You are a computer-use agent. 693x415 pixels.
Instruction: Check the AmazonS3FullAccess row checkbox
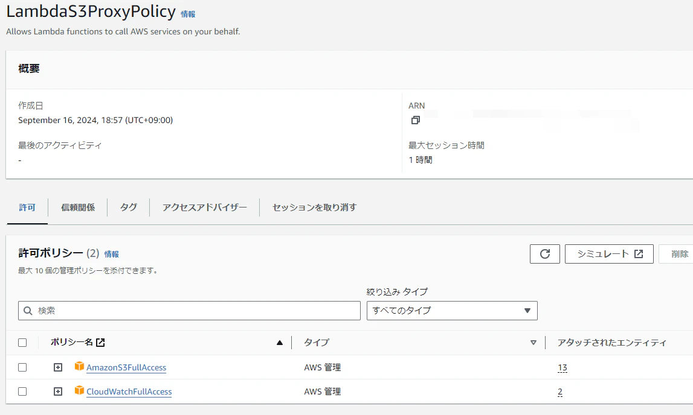pyautogui.click(x=22, y=367)
